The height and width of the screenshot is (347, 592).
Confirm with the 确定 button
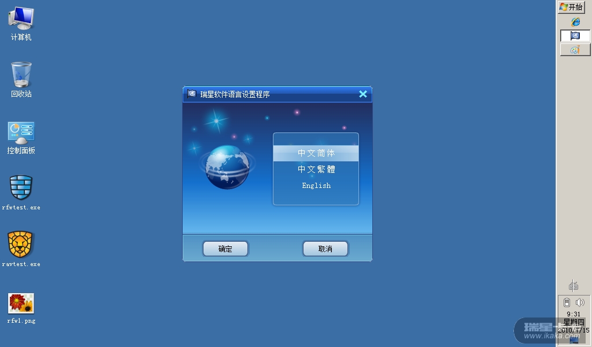225,249
